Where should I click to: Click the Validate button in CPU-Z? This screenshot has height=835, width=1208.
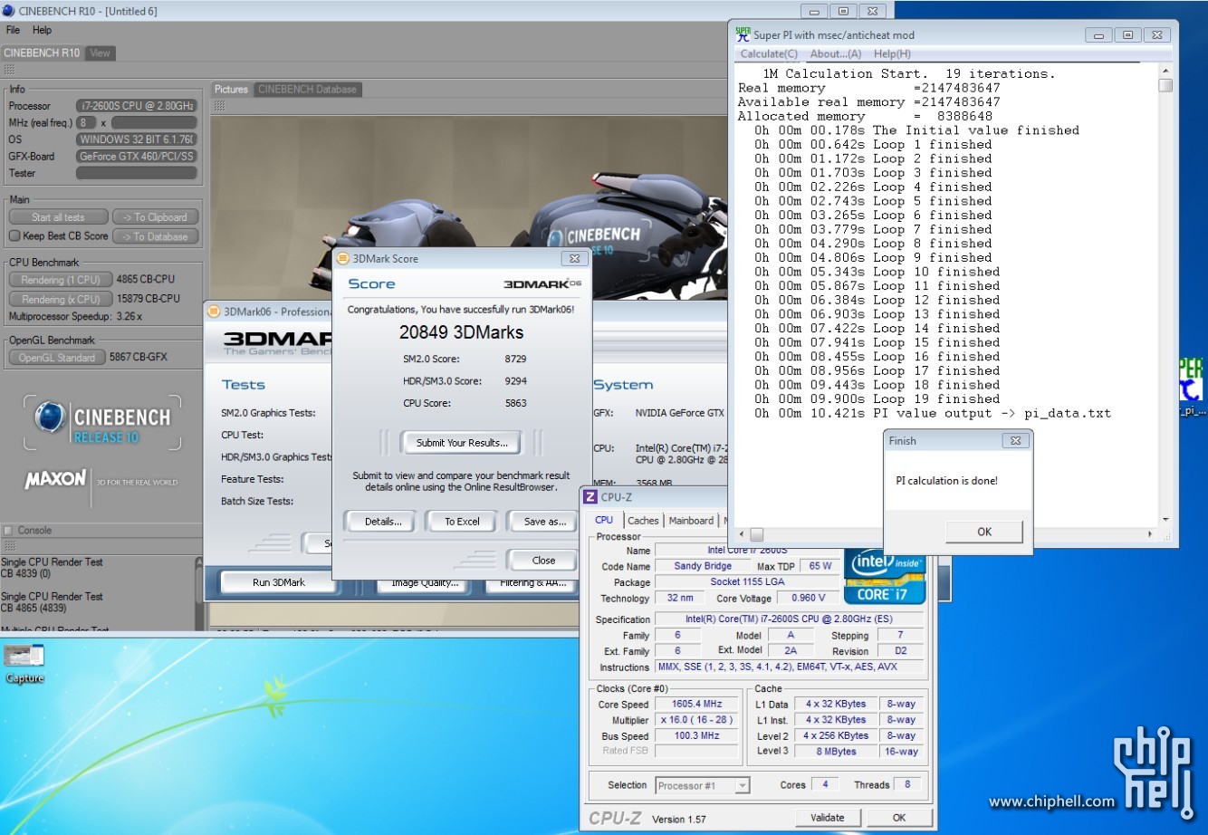[x=827, y=817]
